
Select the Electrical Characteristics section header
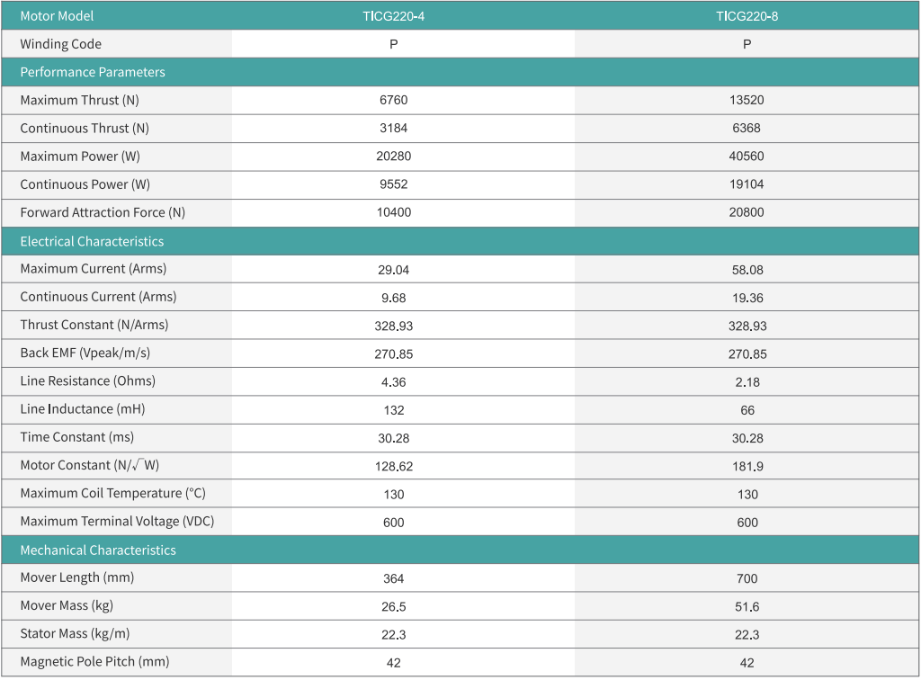(92, 241)
